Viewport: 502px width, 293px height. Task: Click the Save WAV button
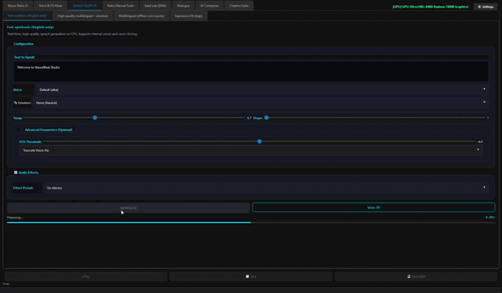(416, 277)
